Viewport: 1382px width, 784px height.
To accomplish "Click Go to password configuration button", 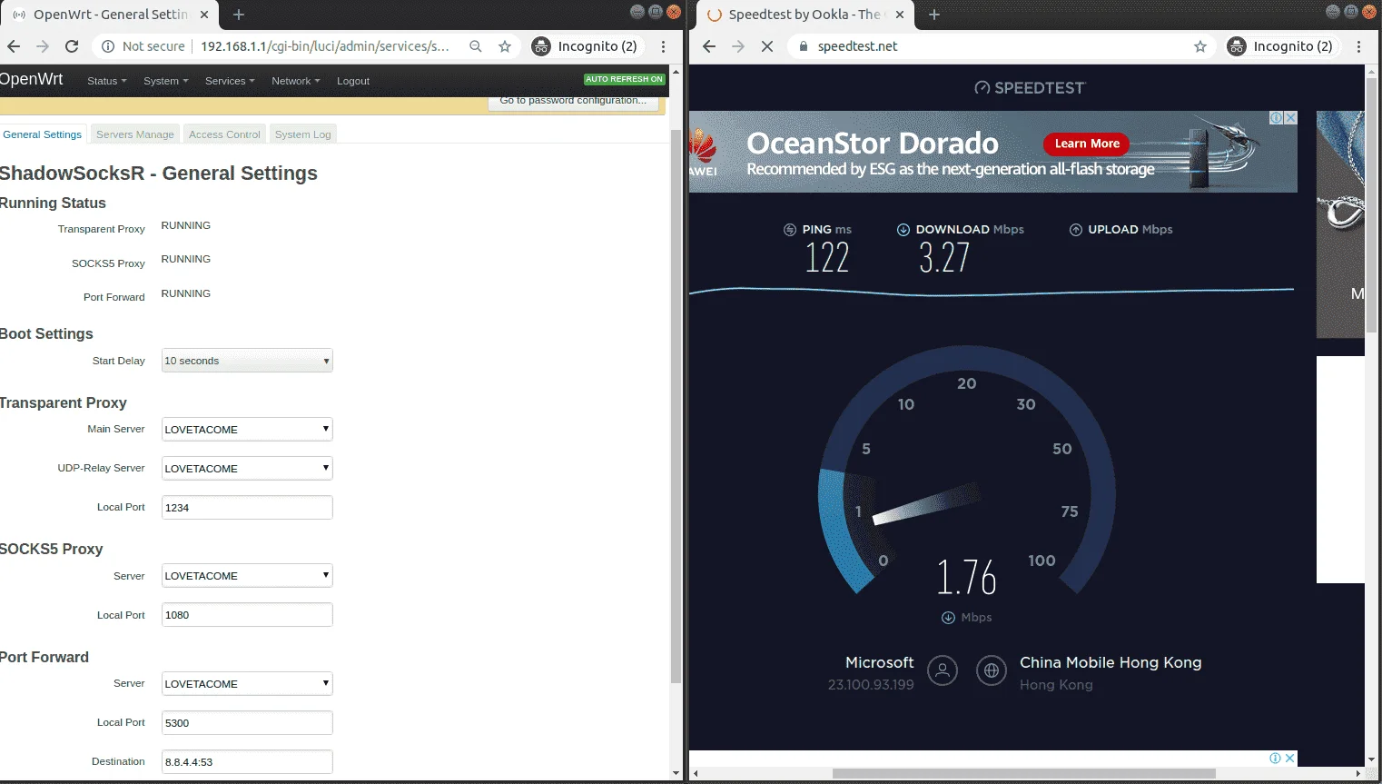I will (573, 102).
